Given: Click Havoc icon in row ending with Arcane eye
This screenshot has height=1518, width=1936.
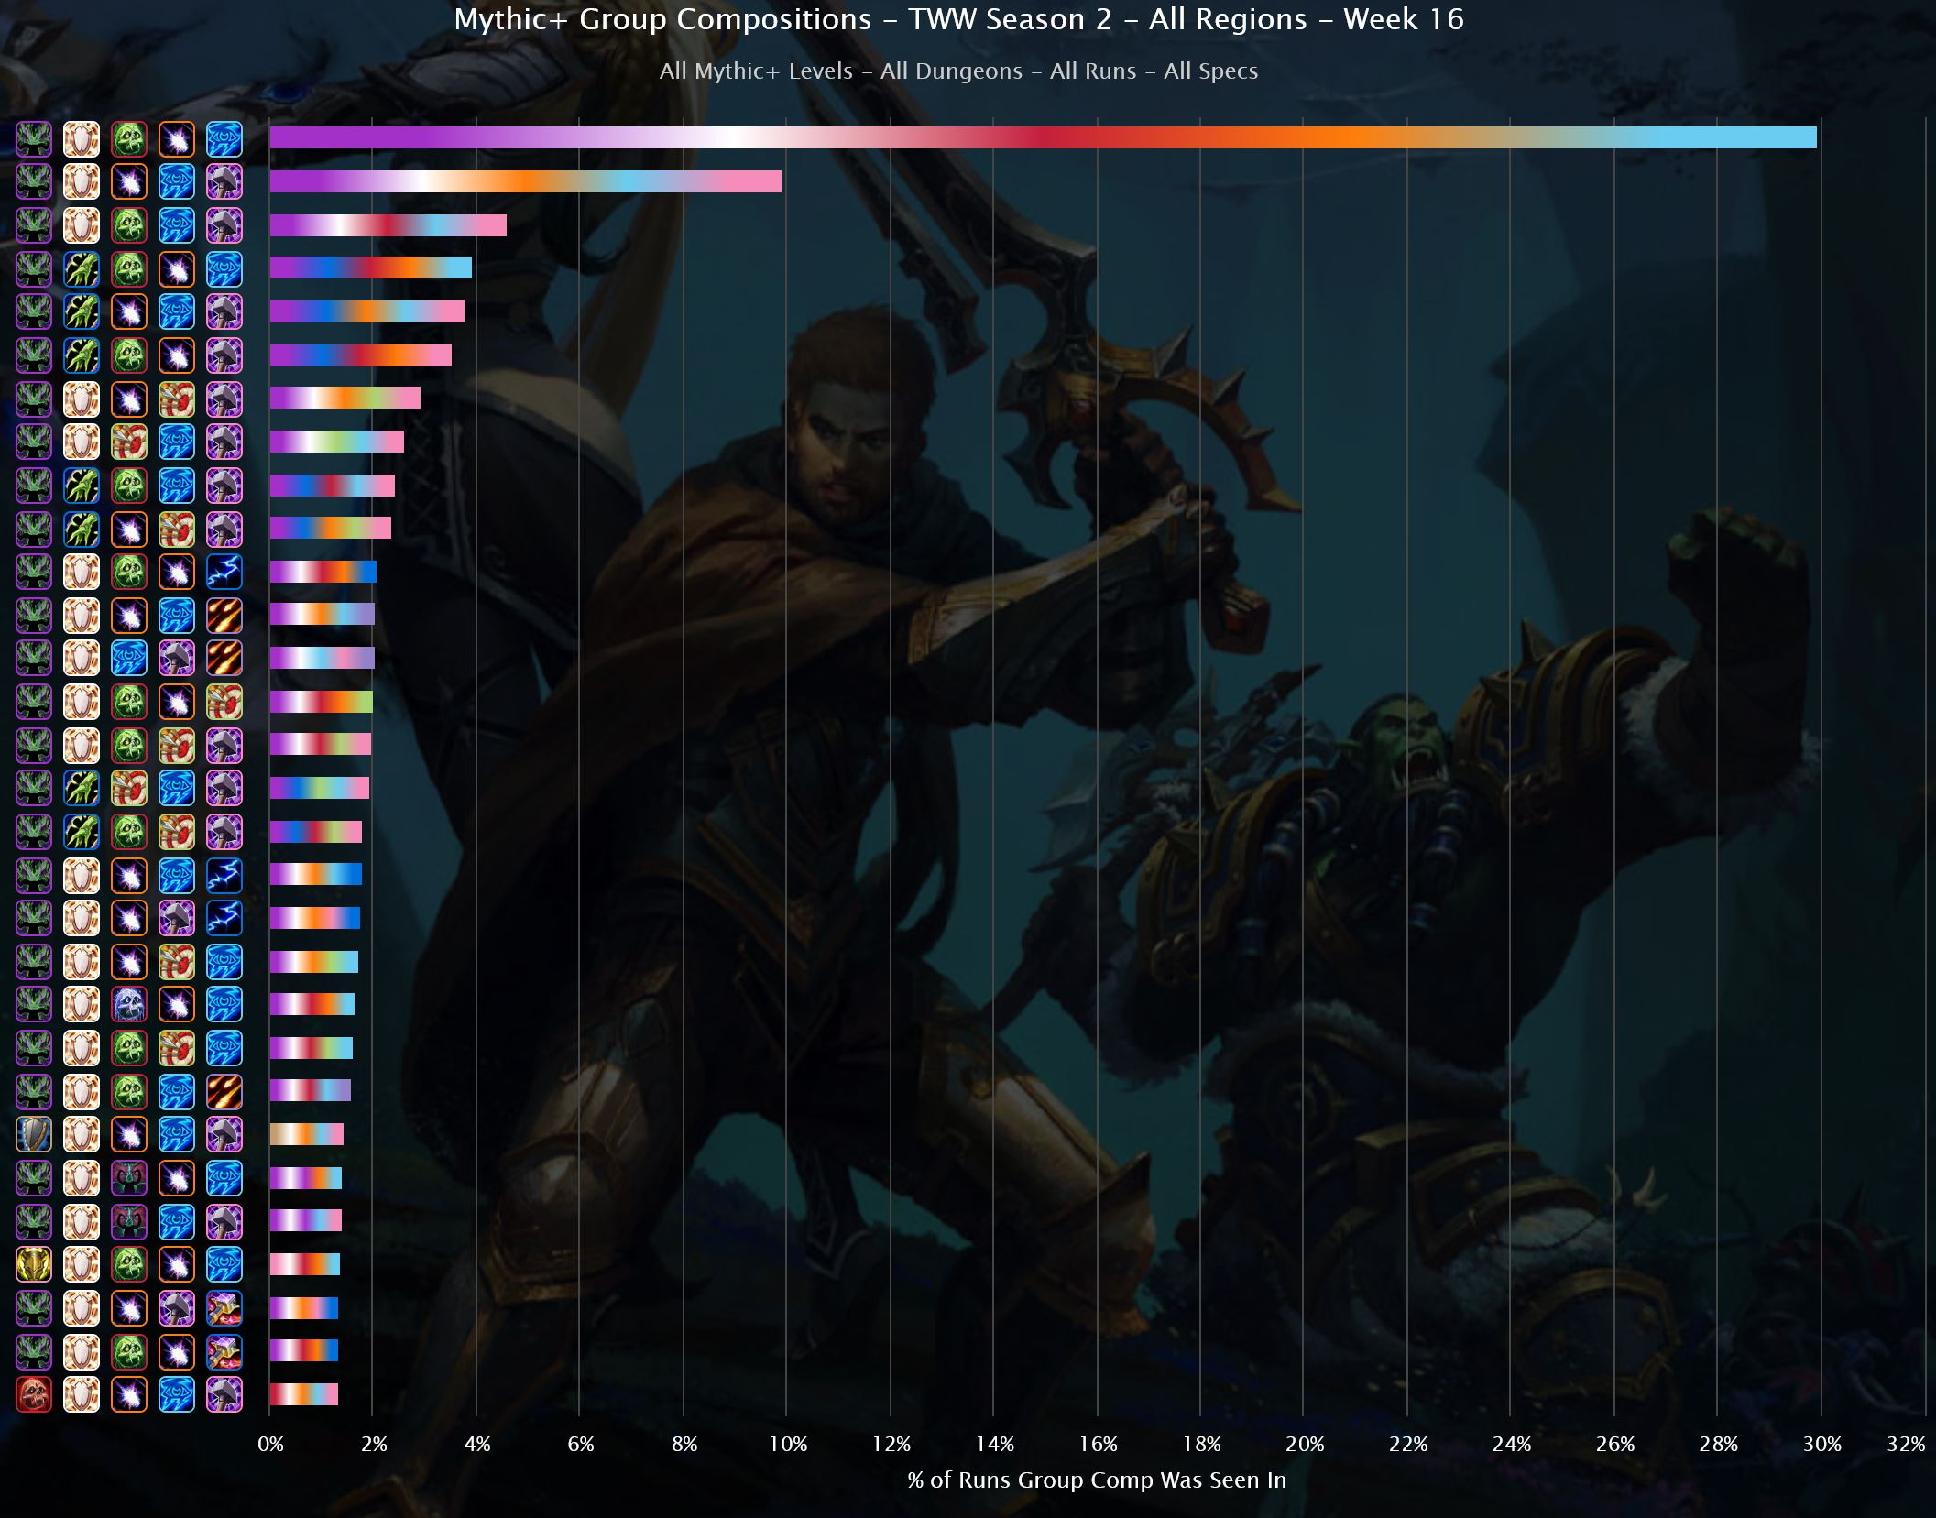Looking at the screenshot, I should [x=129, y=1178].
